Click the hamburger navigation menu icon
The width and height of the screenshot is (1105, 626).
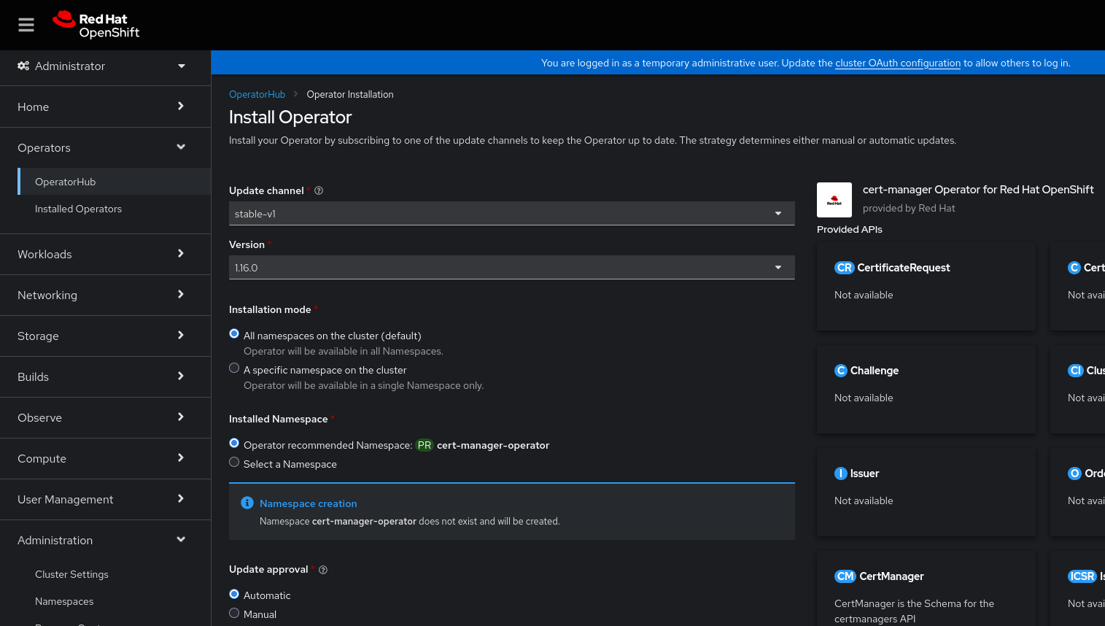[x=26, y=25]
